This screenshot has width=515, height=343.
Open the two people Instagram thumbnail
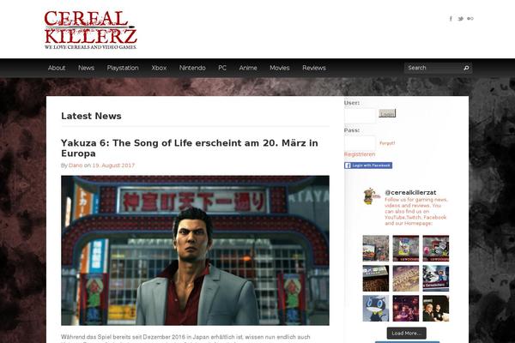coord(435,308)
